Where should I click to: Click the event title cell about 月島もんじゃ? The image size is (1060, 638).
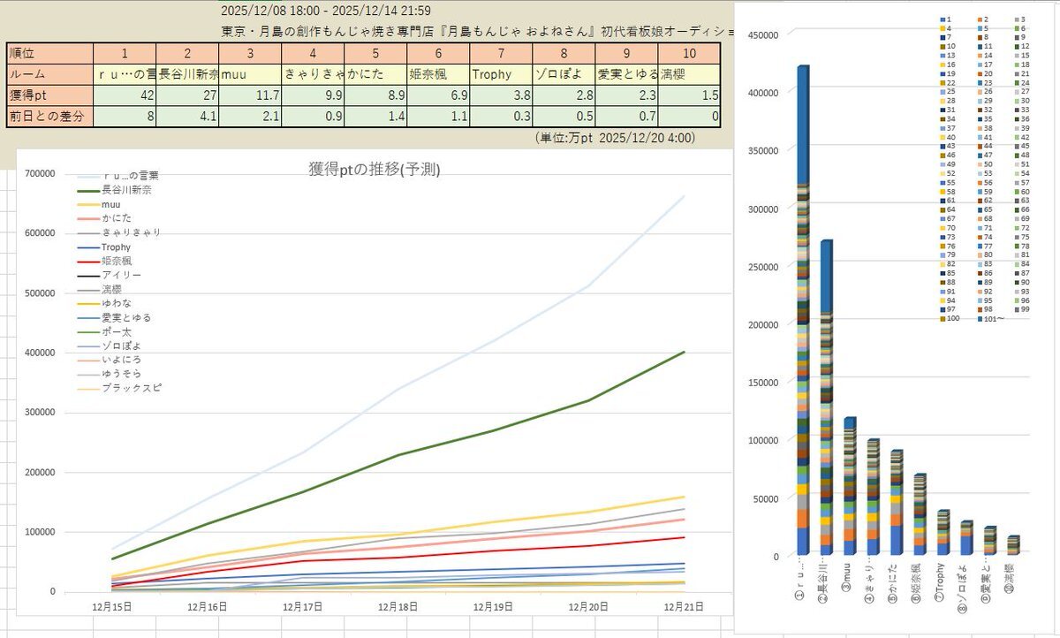point(478,31)
